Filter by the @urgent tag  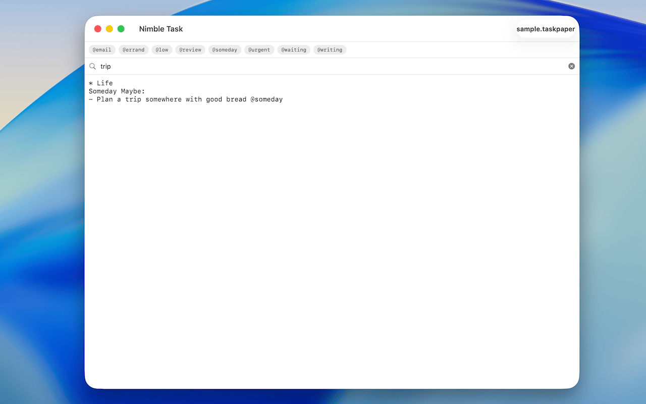pos(259,49)
